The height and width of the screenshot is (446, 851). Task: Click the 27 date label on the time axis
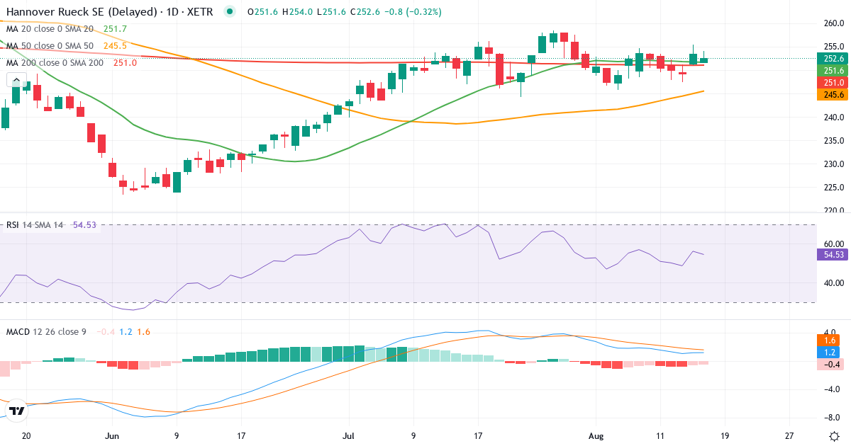pyautogui.click(x=789, y=437)
